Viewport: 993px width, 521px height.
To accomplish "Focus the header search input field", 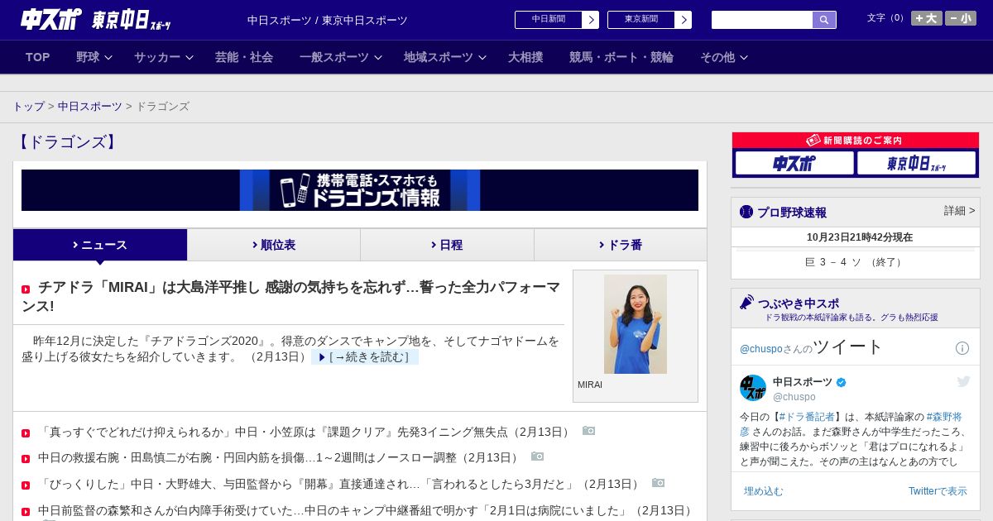I will 762,20.
